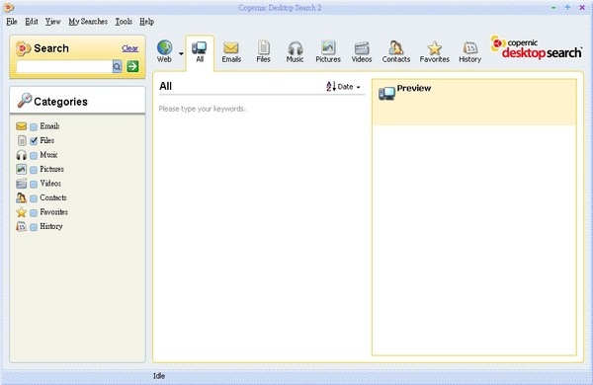This screenshot has width=593, height=385.
Task: Click the document icon beside Files category
Action: (x=22, y=140)
